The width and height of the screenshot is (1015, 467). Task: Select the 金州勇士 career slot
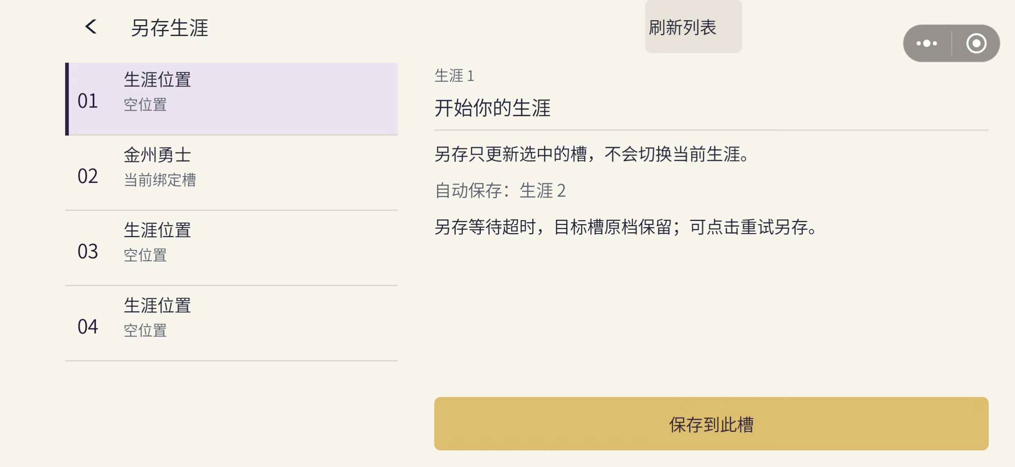coord(231,173)
